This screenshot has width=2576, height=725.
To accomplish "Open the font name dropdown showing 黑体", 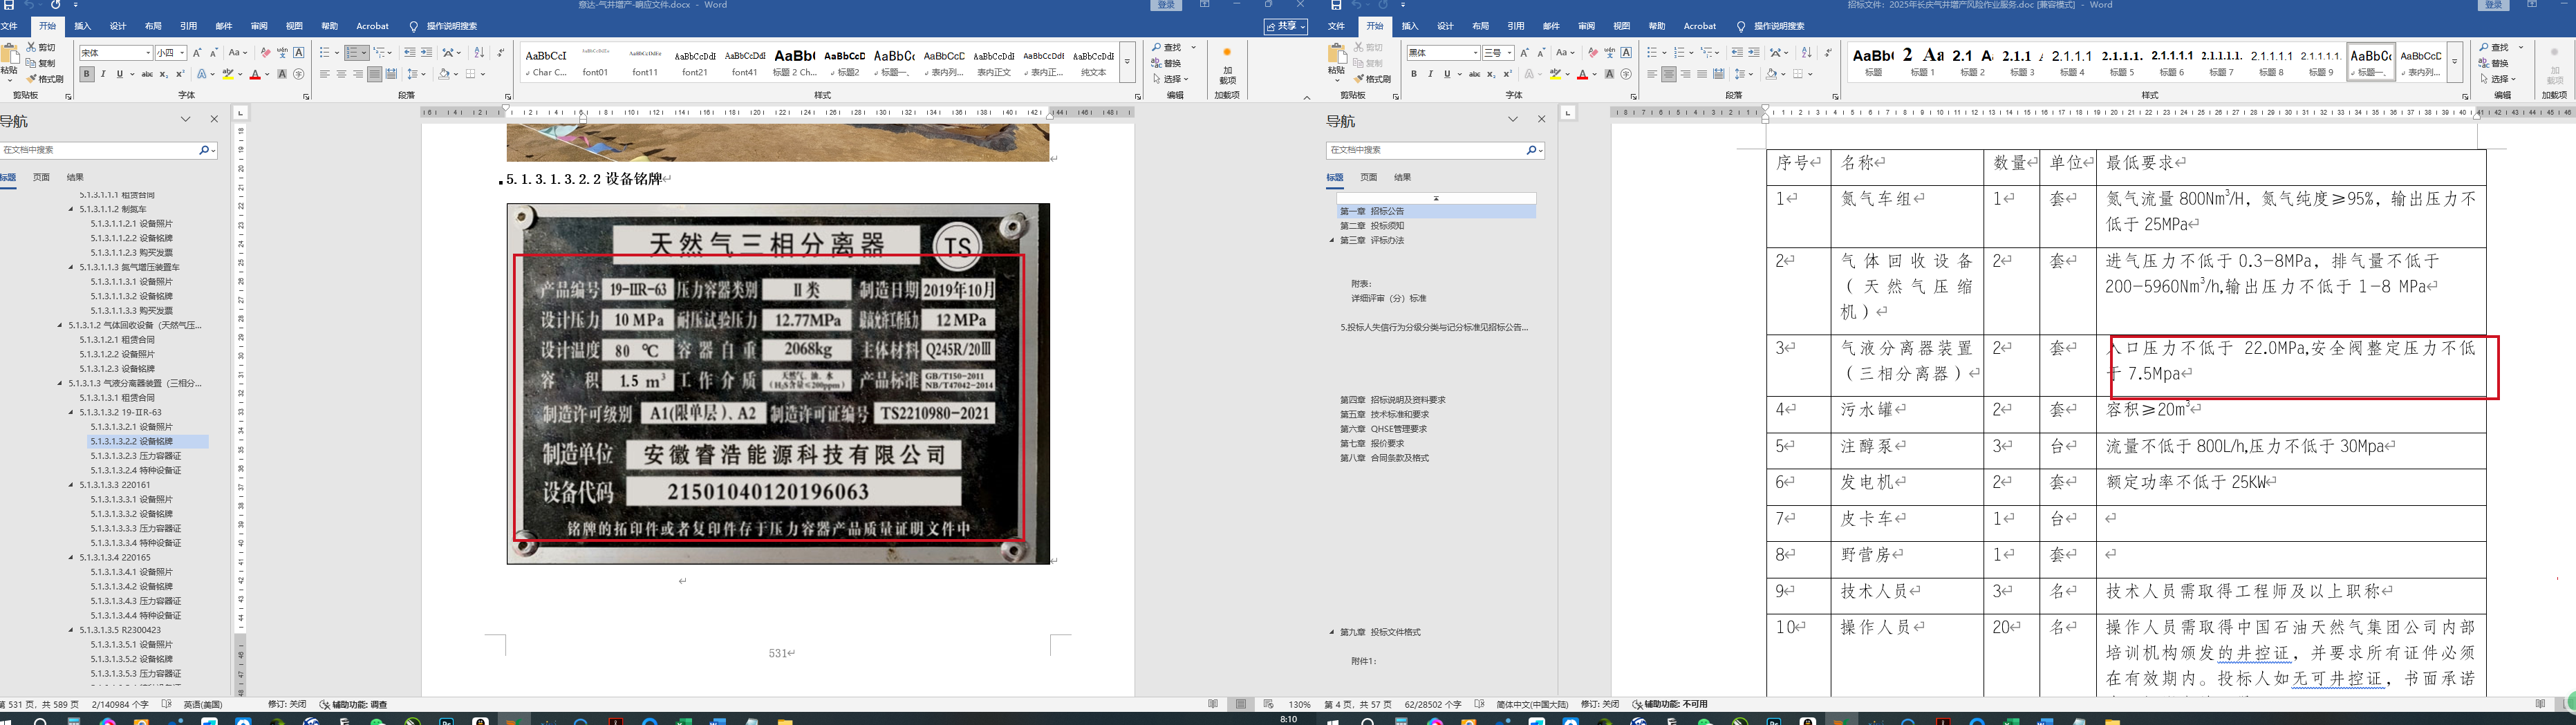I will tap(1475, 53).
